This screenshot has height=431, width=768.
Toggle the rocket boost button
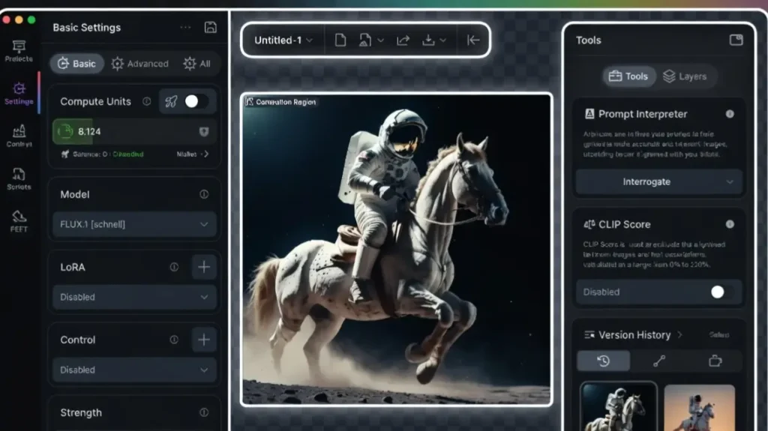(x=171, y=102)
